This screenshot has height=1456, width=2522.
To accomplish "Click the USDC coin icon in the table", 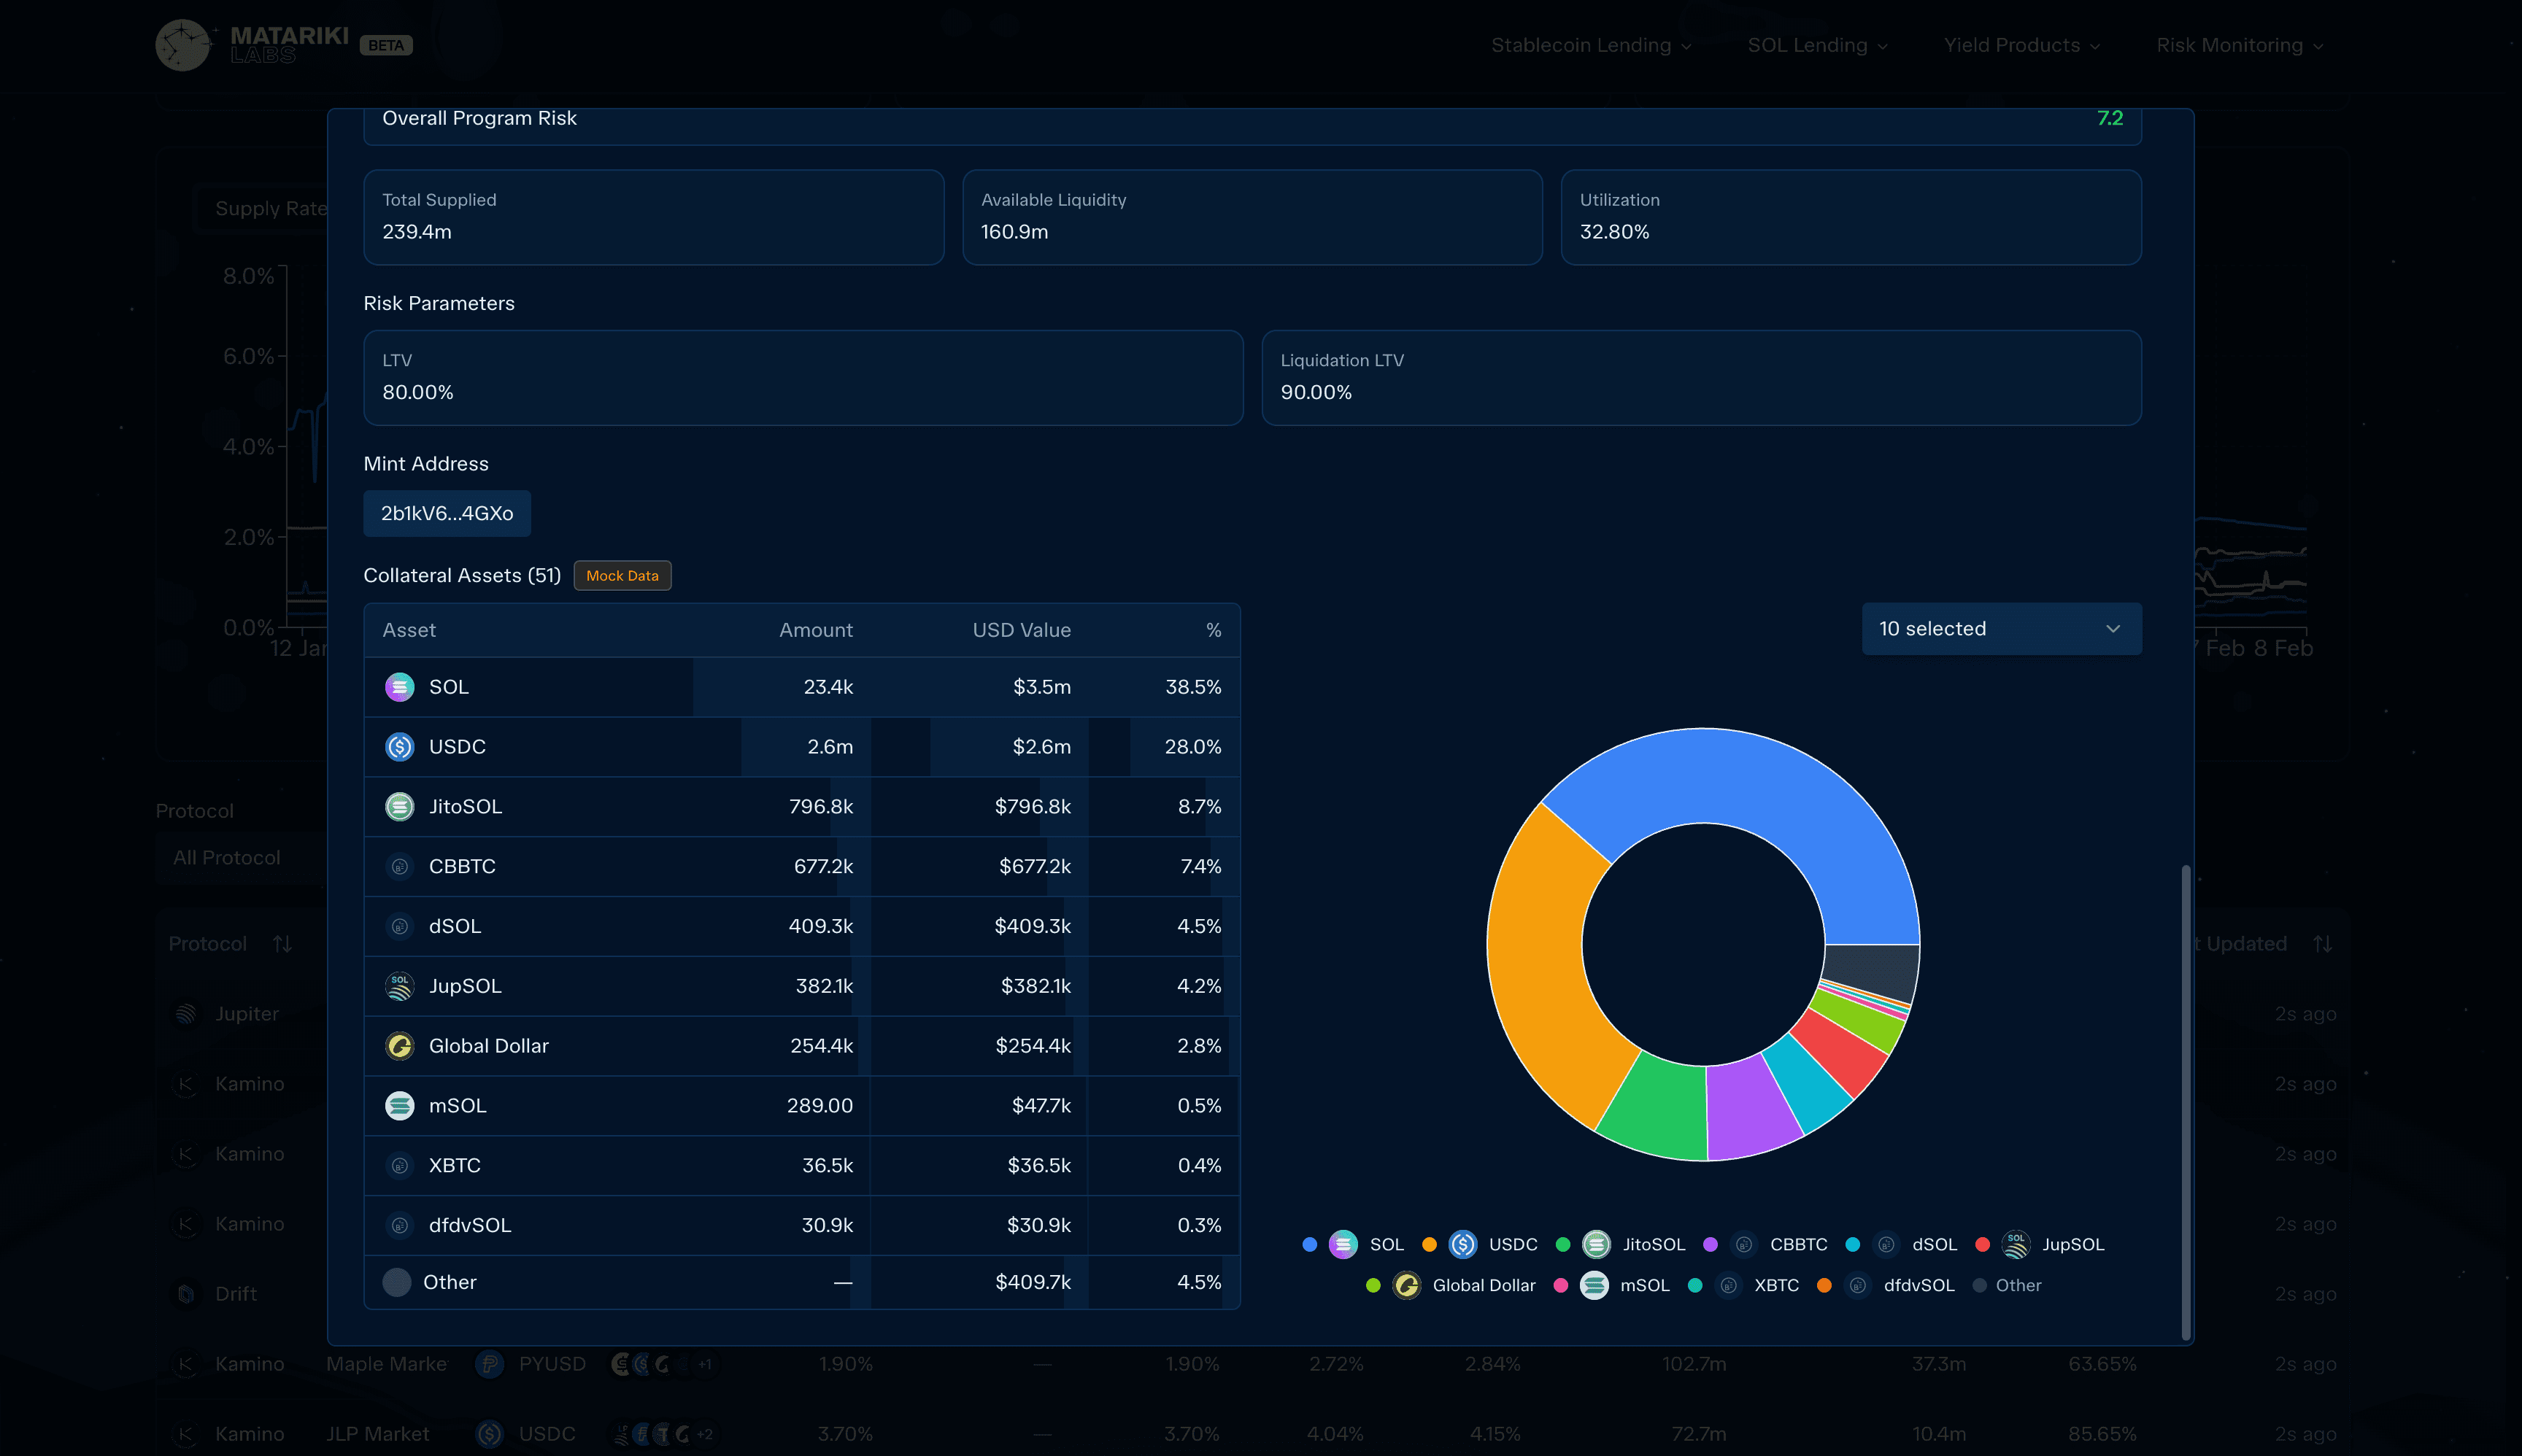I will 399,747.
